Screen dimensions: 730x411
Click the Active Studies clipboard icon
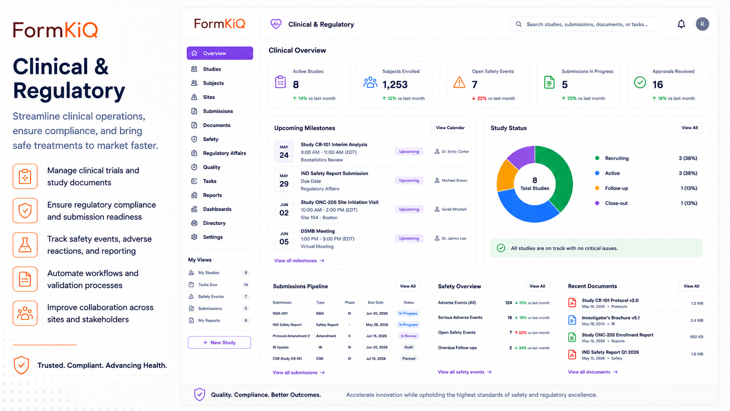pyautogui.click(x=280, y=82)
